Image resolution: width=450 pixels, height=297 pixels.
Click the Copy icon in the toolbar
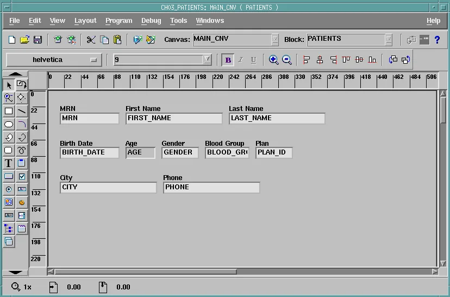point(104,40)
